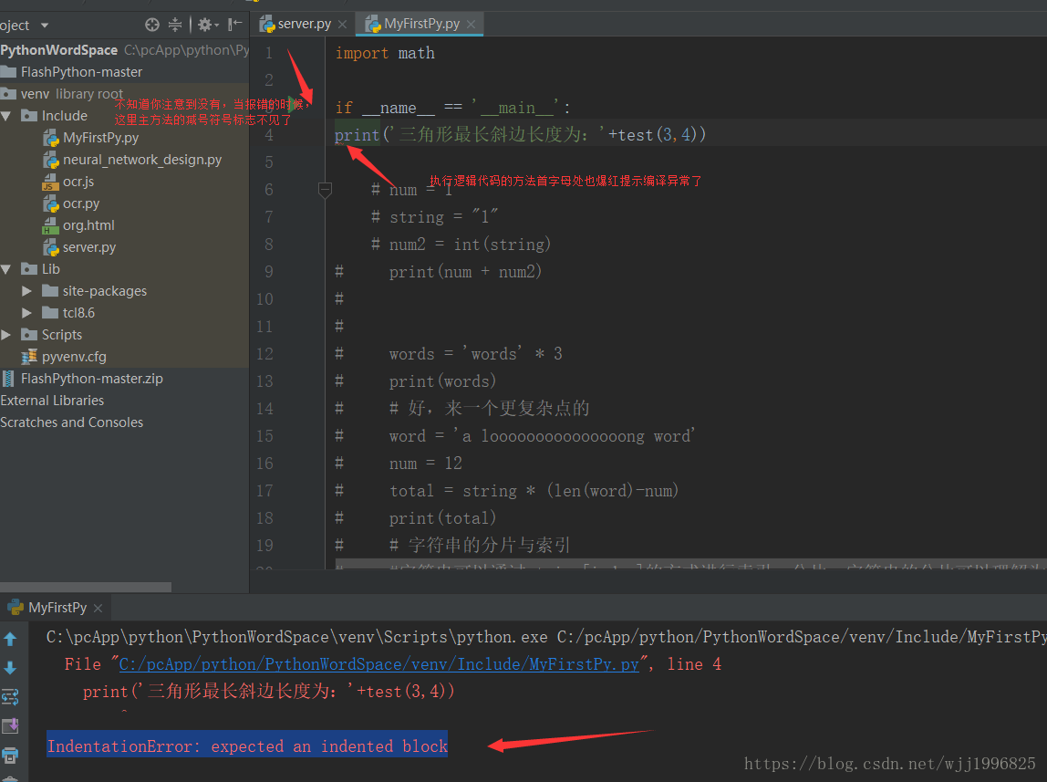
Task: Click the down the stack trace arrow
Action: pos(10,668)
